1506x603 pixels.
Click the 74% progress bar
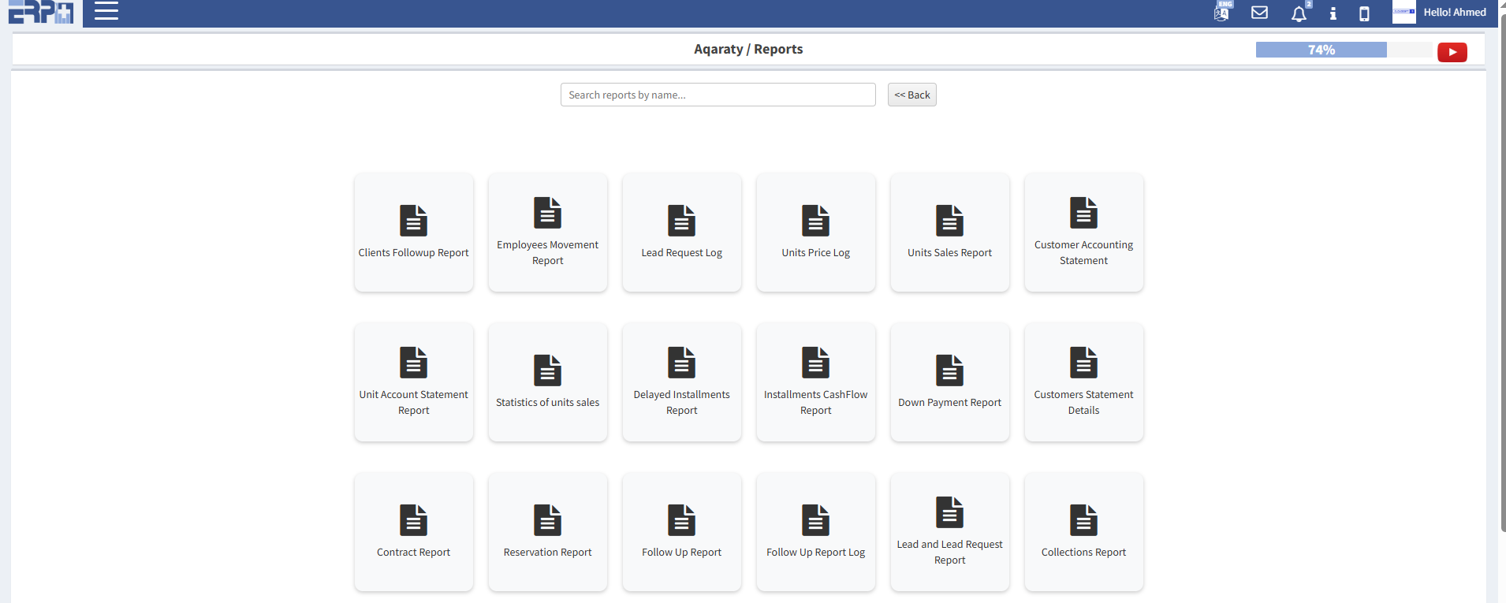tap(1343, 50)
